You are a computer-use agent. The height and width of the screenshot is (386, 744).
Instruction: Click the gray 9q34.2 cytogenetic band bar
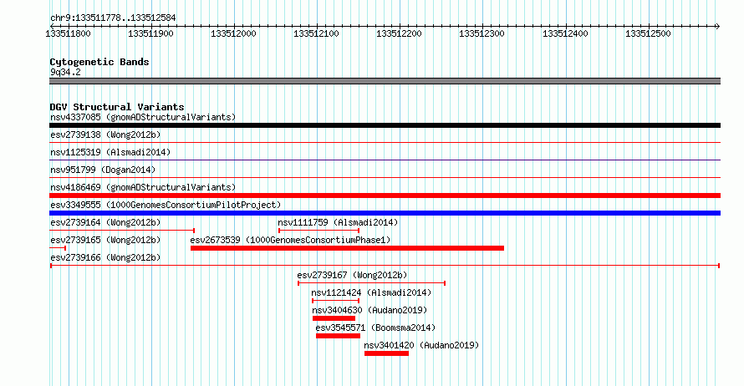[x=385, y=81]
